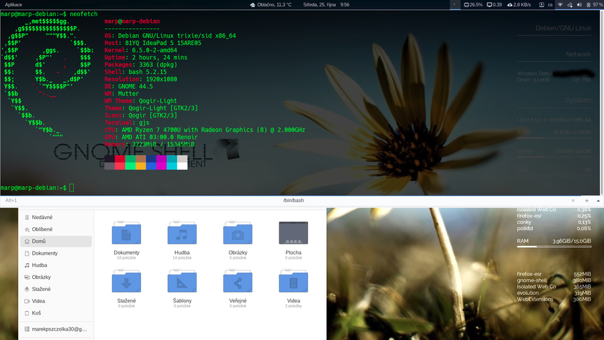Click the 'Kernel: 6.5.0-2-amd64' line

pyautogui.click(x=141, y=50)
